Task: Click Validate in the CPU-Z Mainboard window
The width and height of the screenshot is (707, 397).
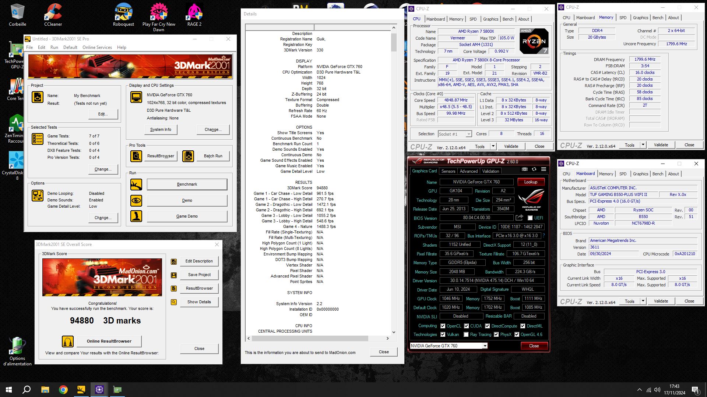Action: [661, 301]
